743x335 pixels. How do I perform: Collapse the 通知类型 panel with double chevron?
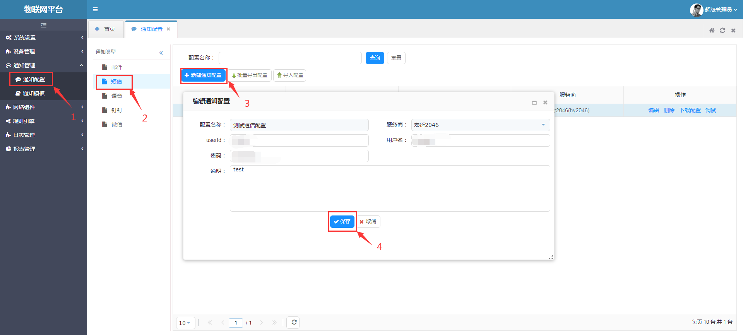click(x=161, y=53)
